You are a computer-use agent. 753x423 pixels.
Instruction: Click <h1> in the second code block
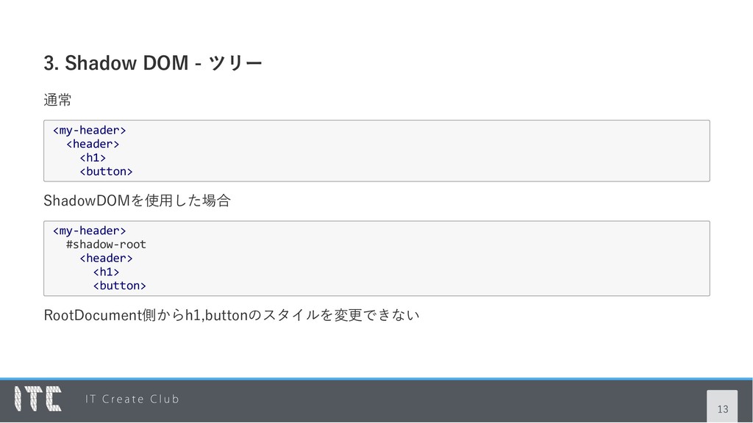pos(106,272)
